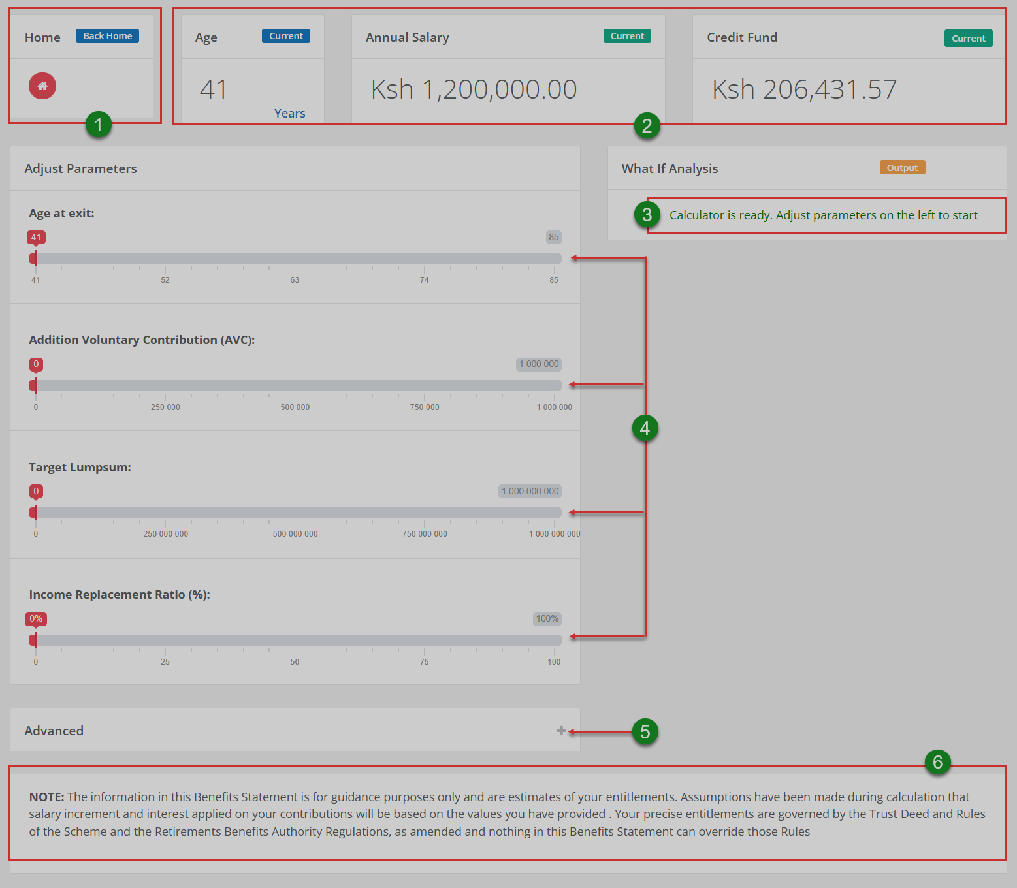Set Target Lumpsum to the 750 000 000 mark
This screenshot has width=1017, height=888.
[x=425, y=513]
